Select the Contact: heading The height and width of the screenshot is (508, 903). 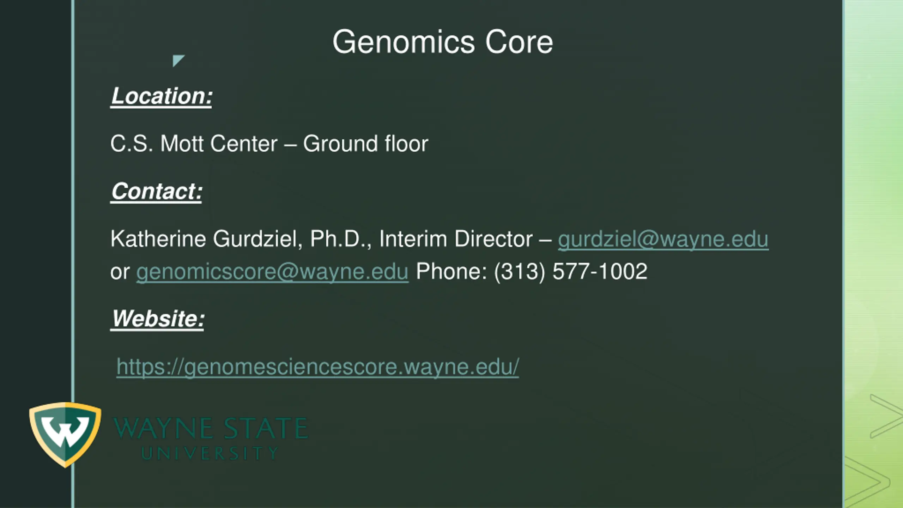pos(157,192)
